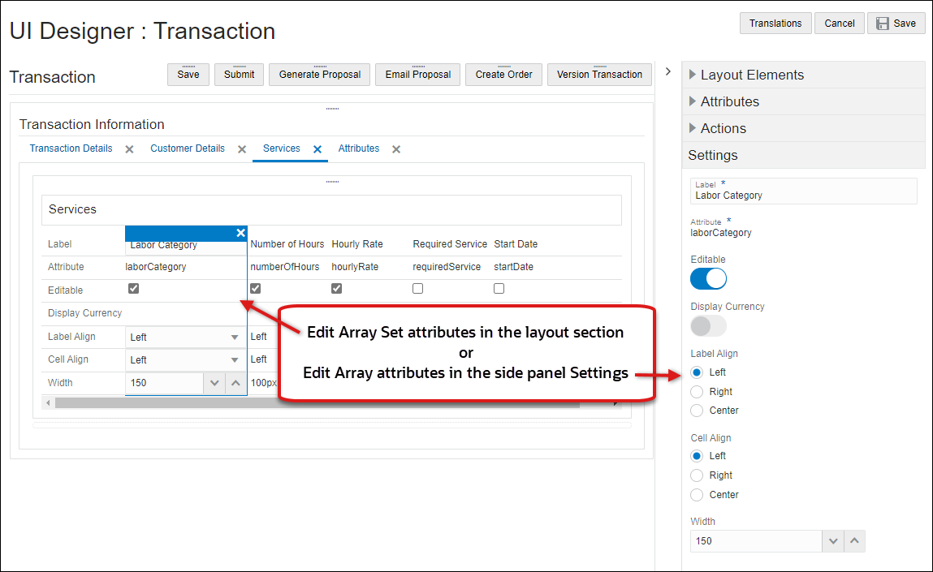Viewport: 933px width, 572px height.
Task: Close the Customer Details tab with its X
Action: tap(241, 148)
